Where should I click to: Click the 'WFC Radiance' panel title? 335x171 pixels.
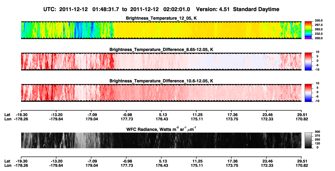coord(162,129)
